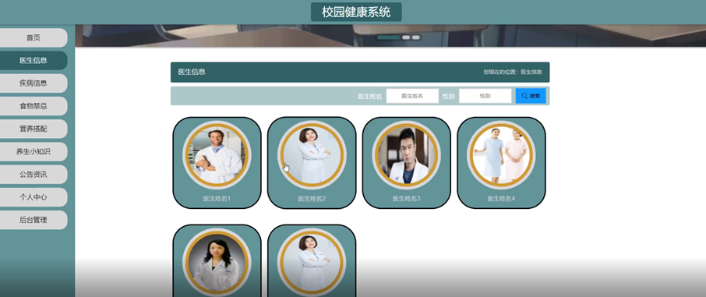This screenshot has height=297, width=706.
Task: Select the 养生小知识 menu item
Action: pos(33,152)
